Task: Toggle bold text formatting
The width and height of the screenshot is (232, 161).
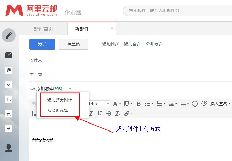Action: click(139, 104)
